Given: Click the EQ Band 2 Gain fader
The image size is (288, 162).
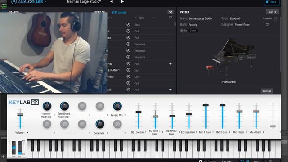Looking at the screenshot, I should click(x=172, y=116).
